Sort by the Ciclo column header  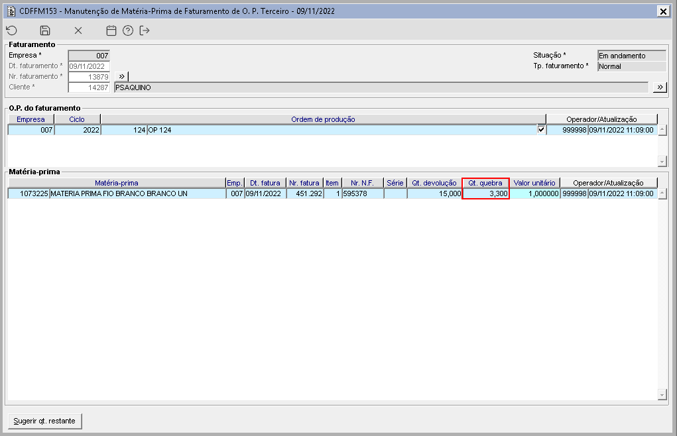point(77,119)
